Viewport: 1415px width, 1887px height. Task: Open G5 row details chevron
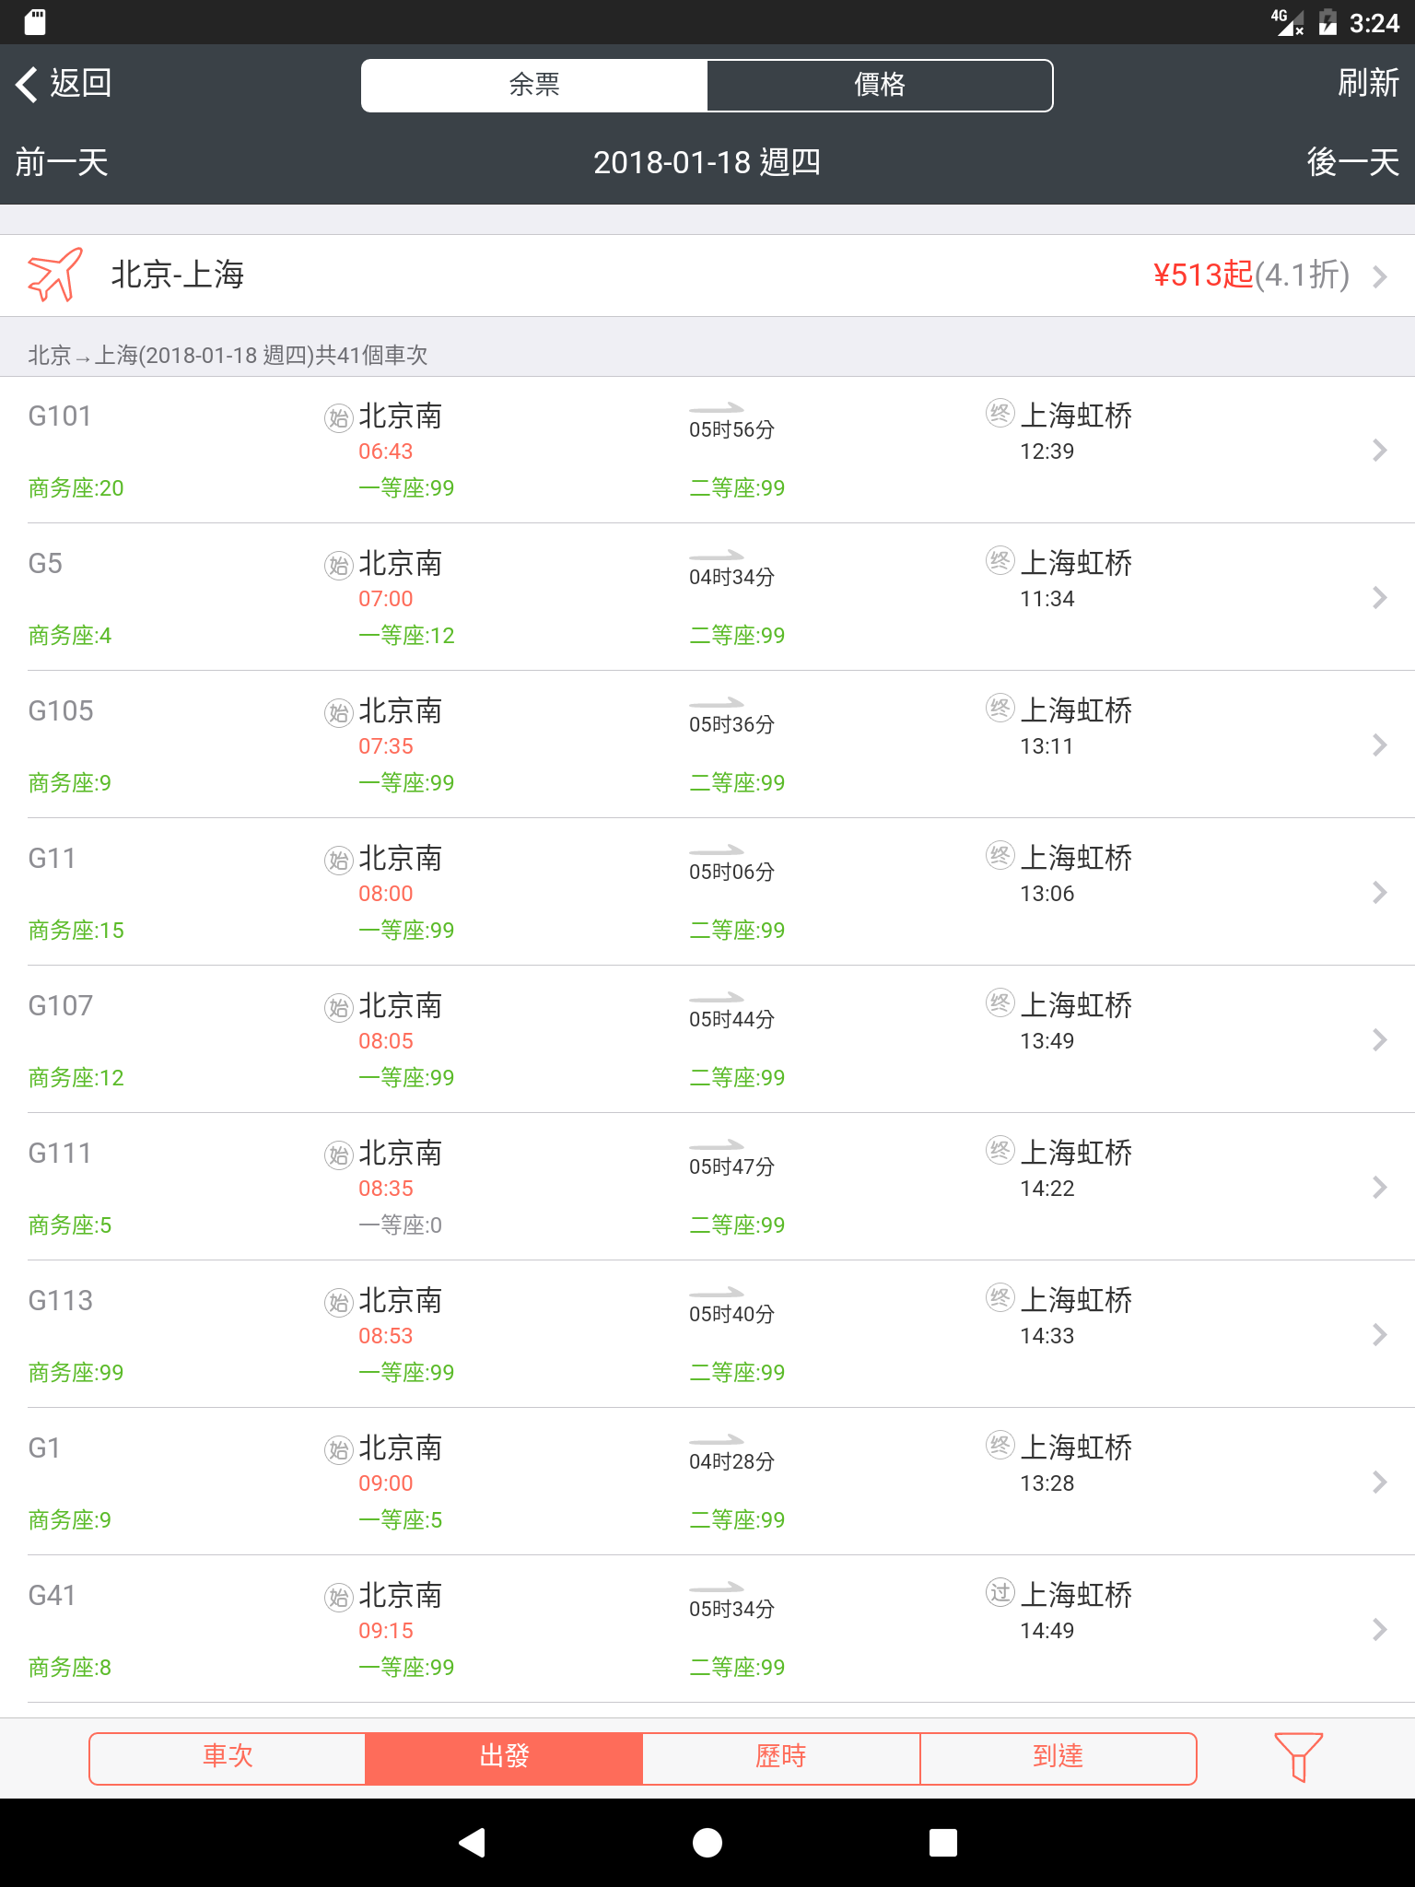(x=1379, y=597)
